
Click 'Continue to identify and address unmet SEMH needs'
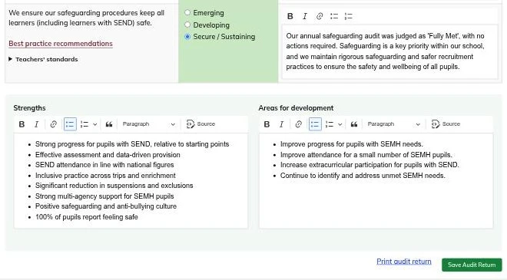click(x=363, y=176)
